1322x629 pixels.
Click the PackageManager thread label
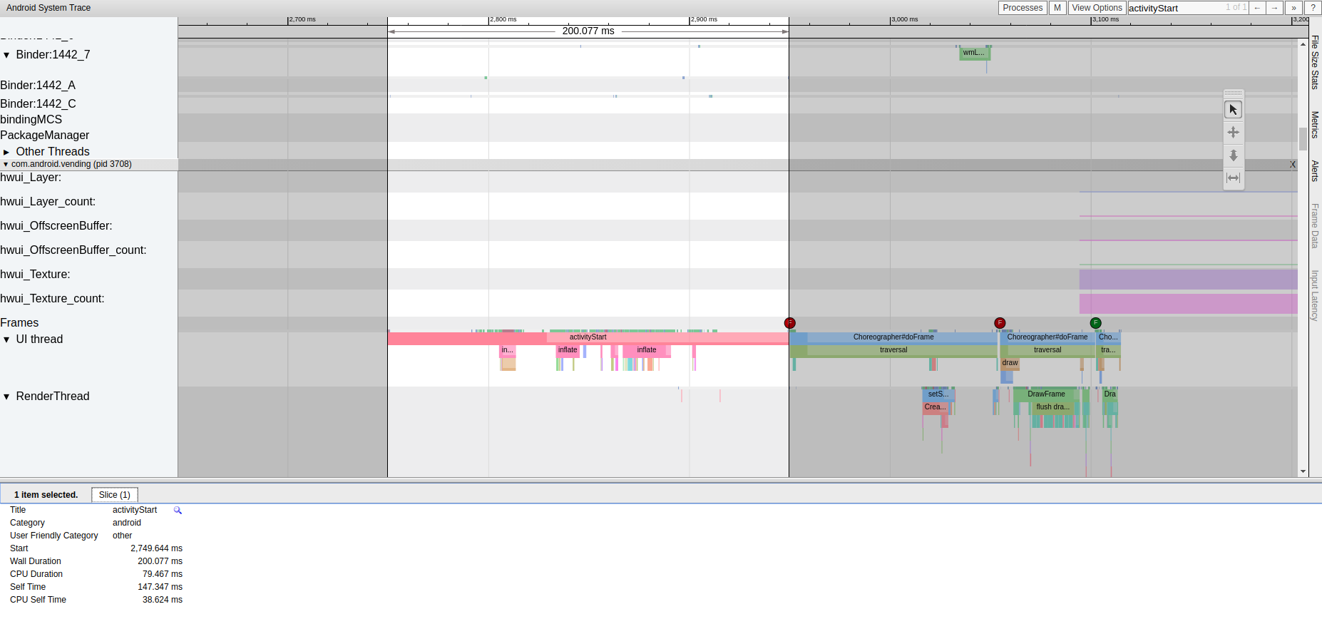45,135
